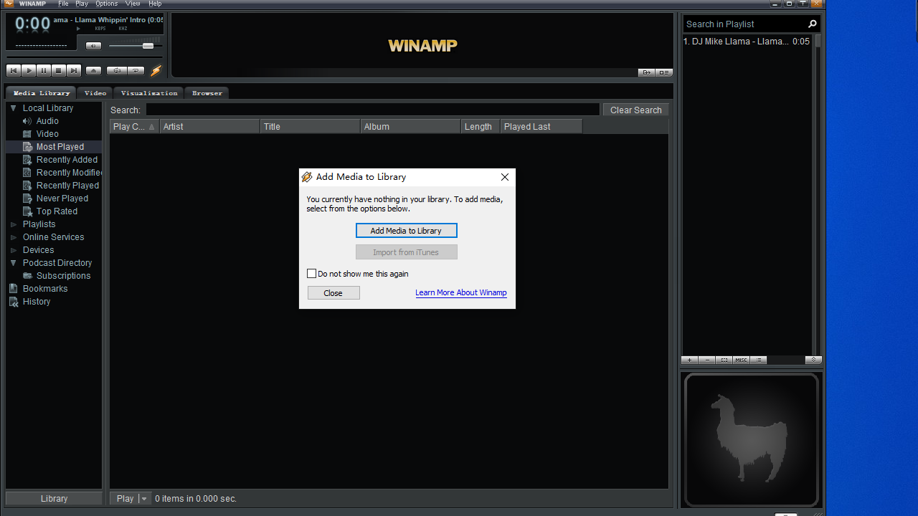Open the Learn More About Winamp link
Image resolution: width=918 pixels, height=516 pixels.
tap(461, 292)
